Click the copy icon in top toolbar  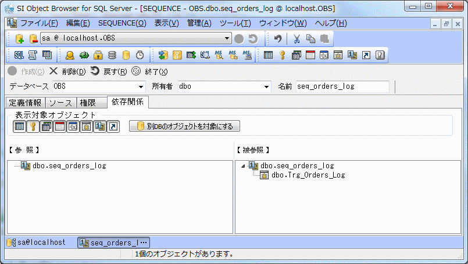pyautogui.click(x=310, y=39)
